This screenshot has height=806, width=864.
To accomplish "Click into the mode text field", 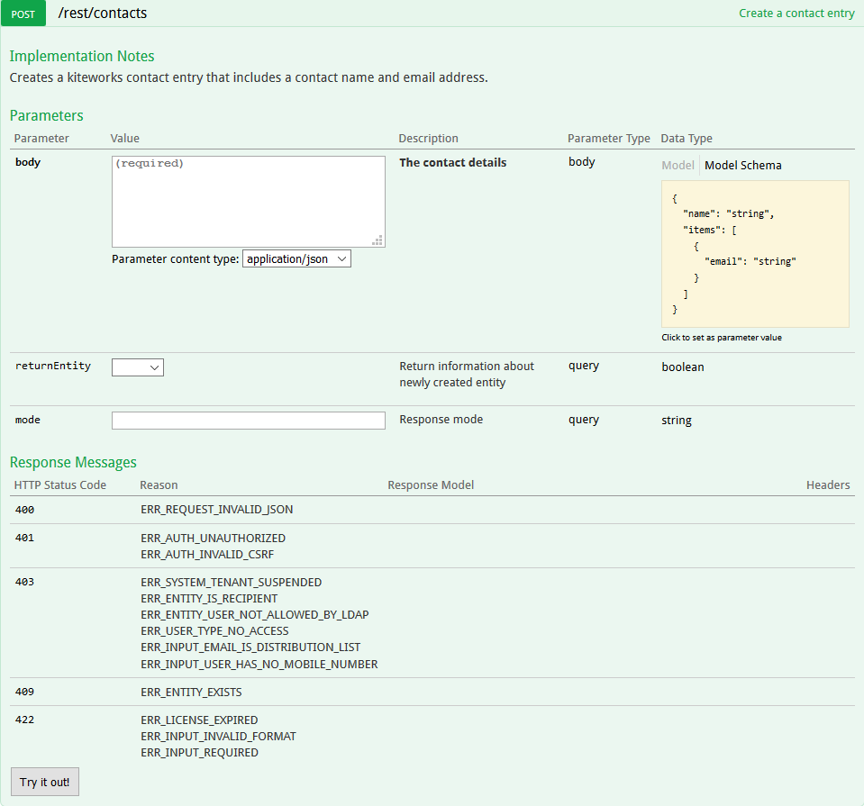I will click(248, 421).
